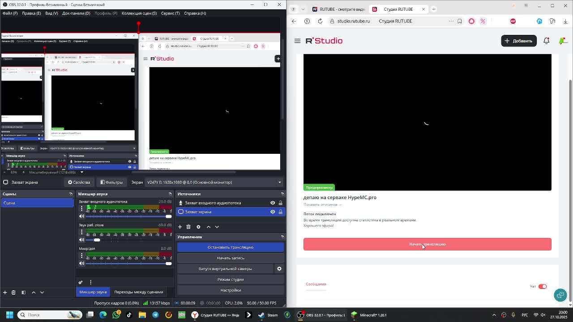This screenshot has width=573, height=322.
Task: Toggle visibility of Захват экрана source
Action: click(x=273, y=212)
